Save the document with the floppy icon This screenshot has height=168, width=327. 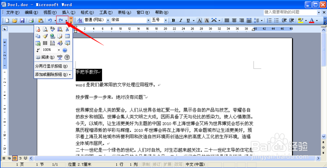(22, 20)
